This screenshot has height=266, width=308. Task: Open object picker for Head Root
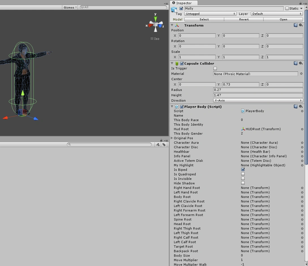point(302,224)
